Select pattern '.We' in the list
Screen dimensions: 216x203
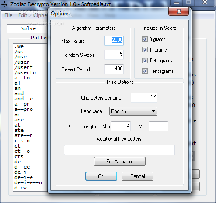[19, 46]
